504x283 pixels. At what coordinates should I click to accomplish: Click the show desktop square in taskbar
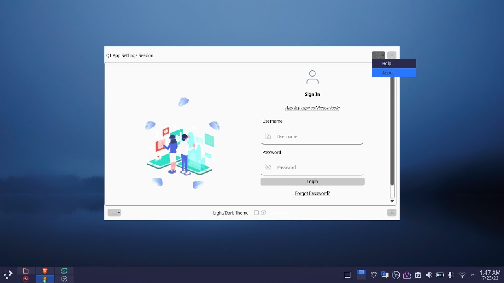[x=347, y=275]
